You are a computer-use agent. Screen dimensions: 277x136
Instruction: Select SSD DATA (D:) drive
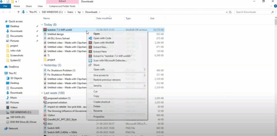(16, 117)
